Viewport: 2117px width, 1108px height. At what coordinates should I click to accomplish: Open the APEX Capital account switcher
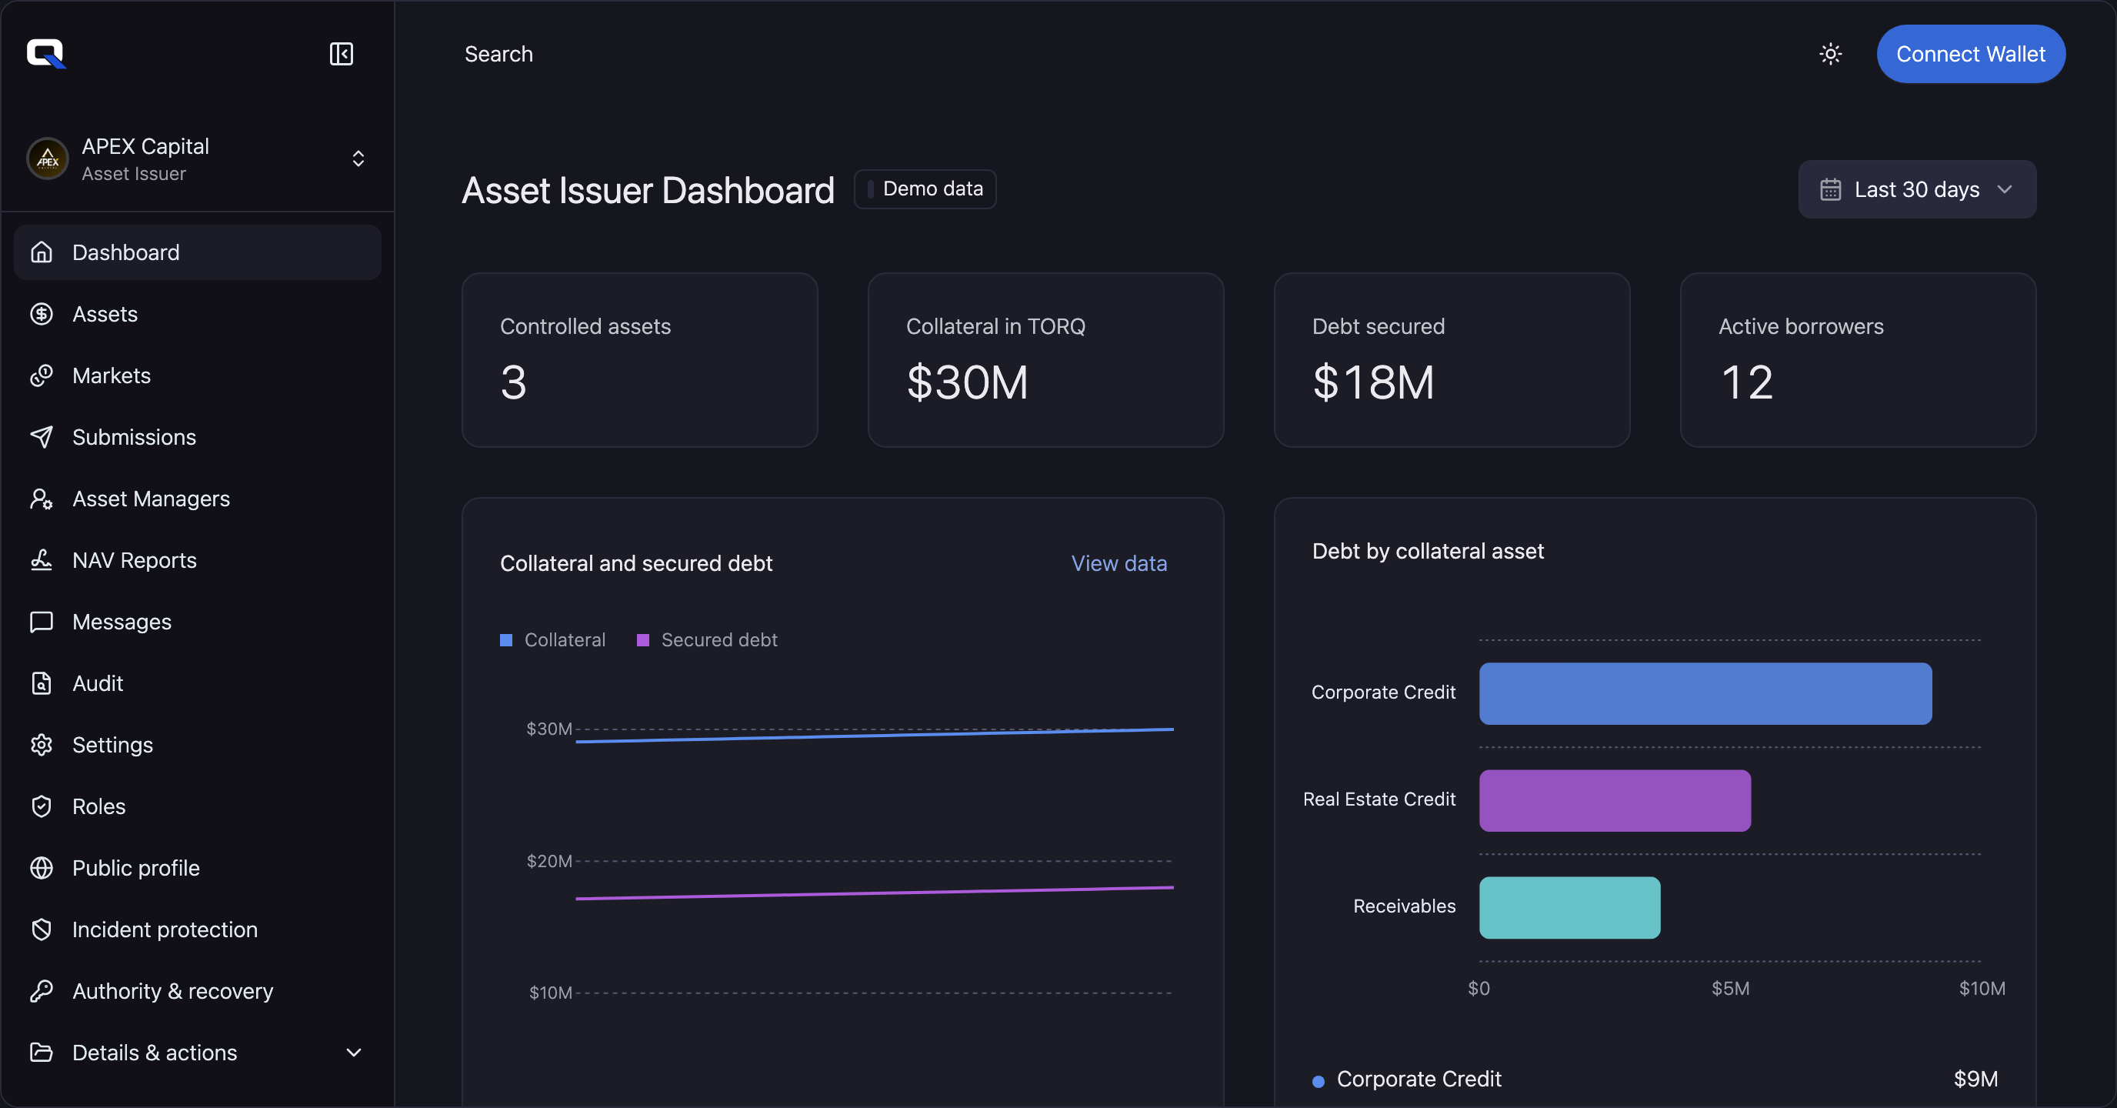point(358,159)
